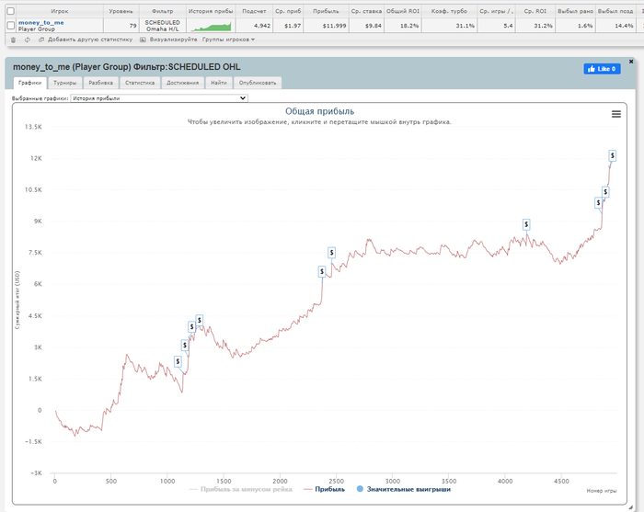
Task: Switch to the Графики tab
Action: pos(30,83)
